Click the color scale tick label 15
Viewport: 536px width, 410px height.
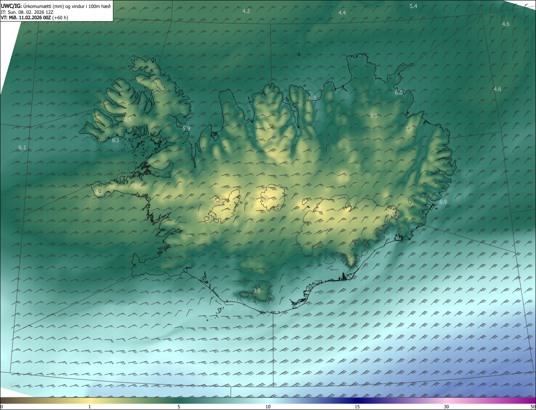(x=357, y=407)
